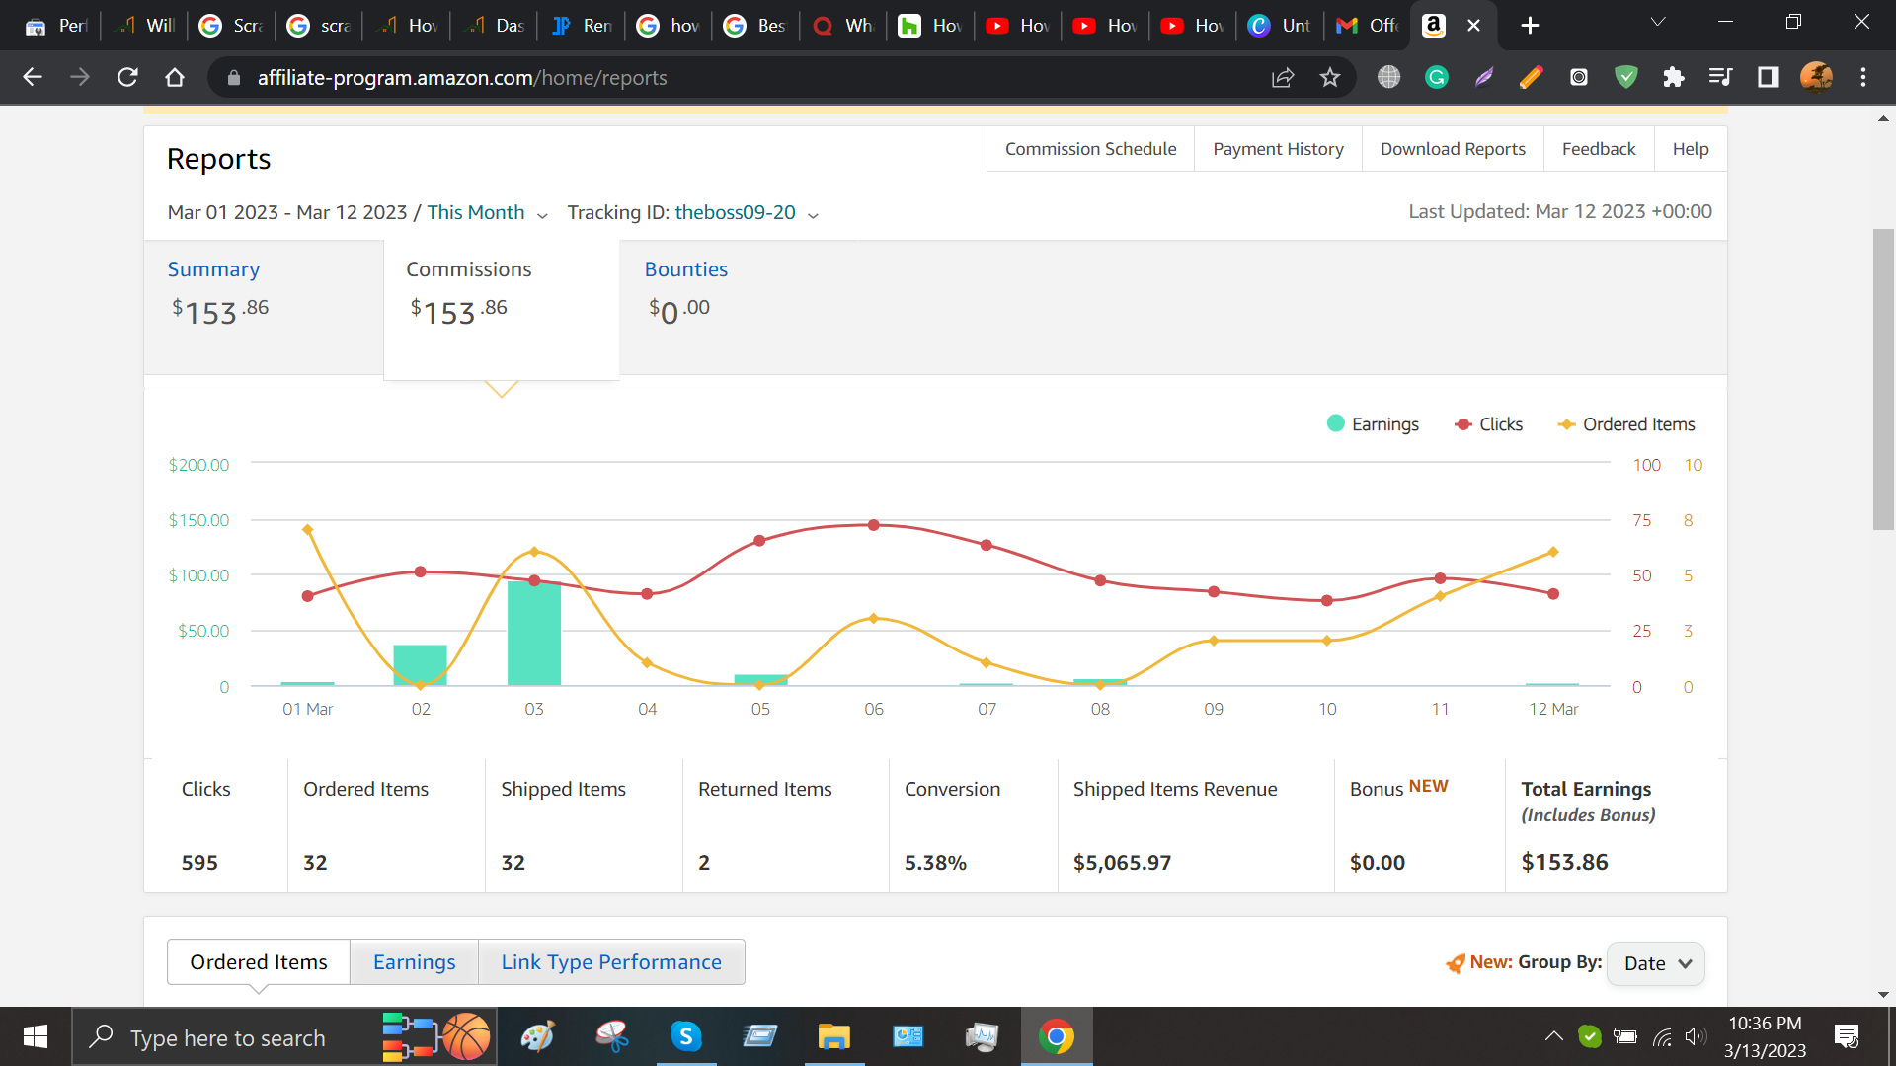Click the orange pencil extension icon

(x=1532, y=77)
